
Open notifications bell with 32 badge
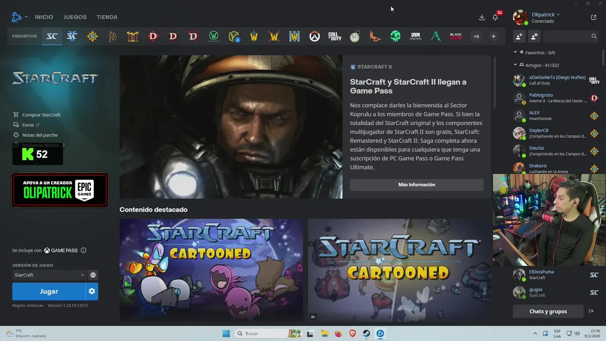(x=495, y=17)
